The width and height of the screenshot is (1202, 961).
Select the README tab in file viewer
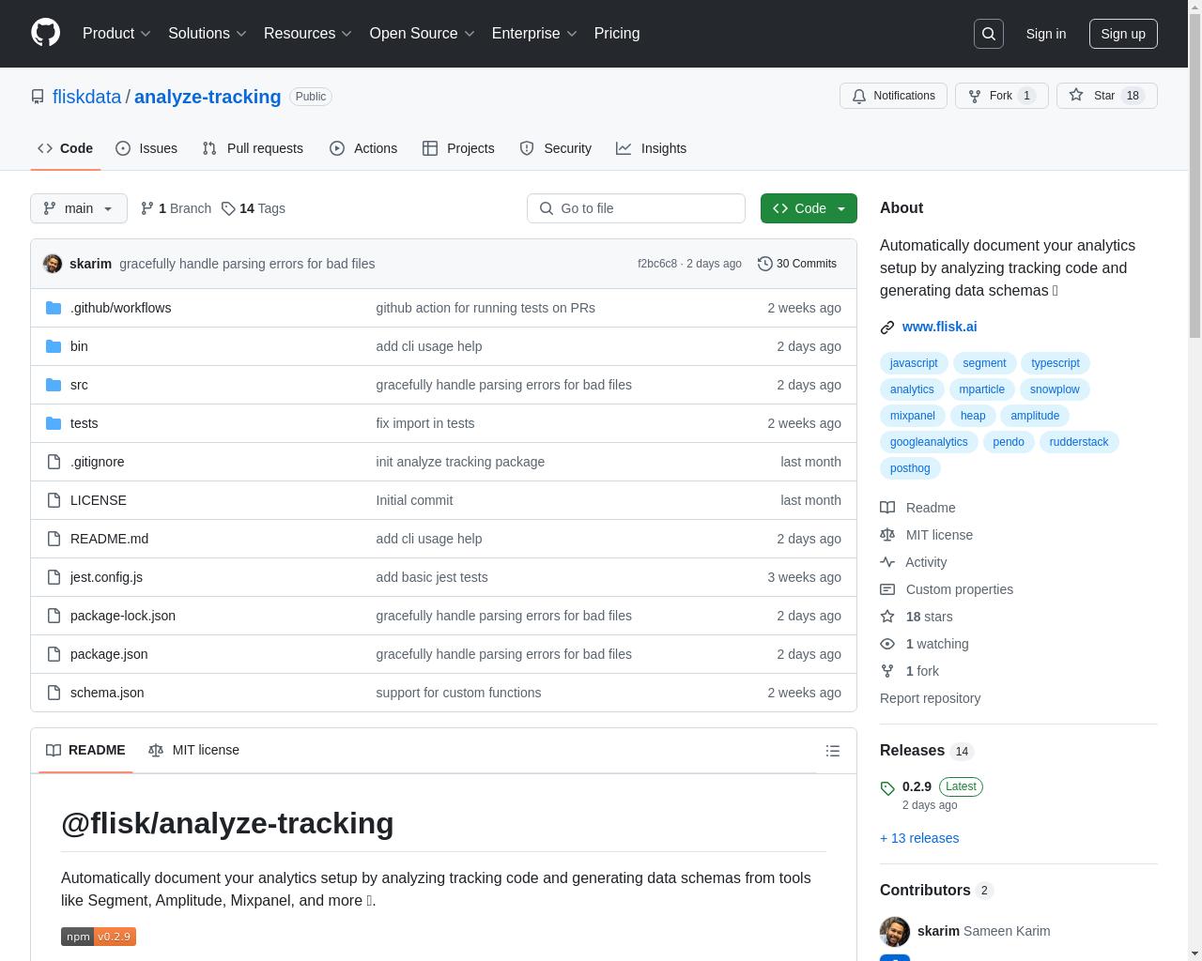pos(85,750)
